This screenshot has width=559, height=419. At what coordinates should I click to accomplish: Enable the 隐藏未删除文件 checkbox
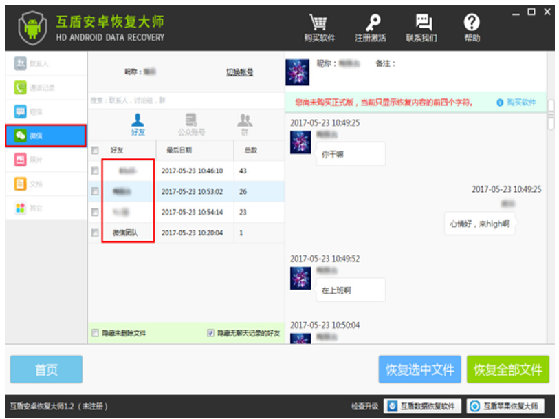tap(95, 333)
